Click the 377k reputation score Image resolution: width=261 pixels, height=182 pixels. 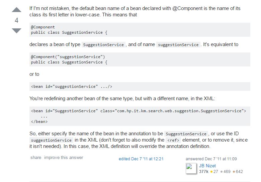(203, 172)
